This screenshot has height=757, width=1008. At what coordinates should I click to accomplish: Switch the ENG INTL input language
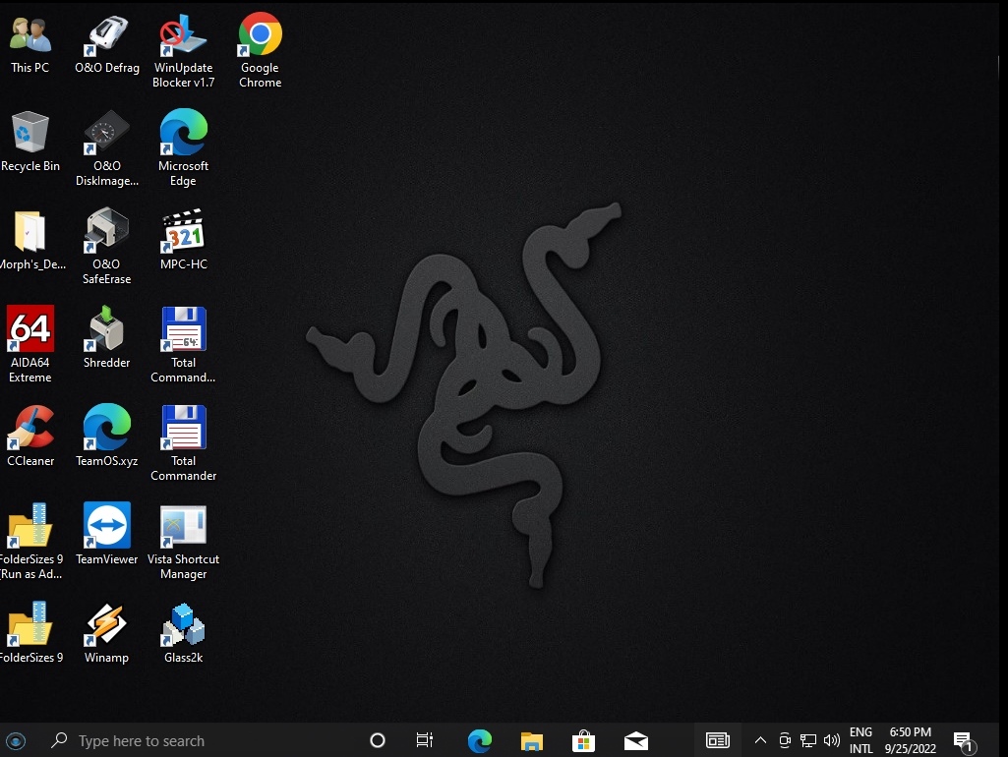pyautogui.click(x=860, y=740)
